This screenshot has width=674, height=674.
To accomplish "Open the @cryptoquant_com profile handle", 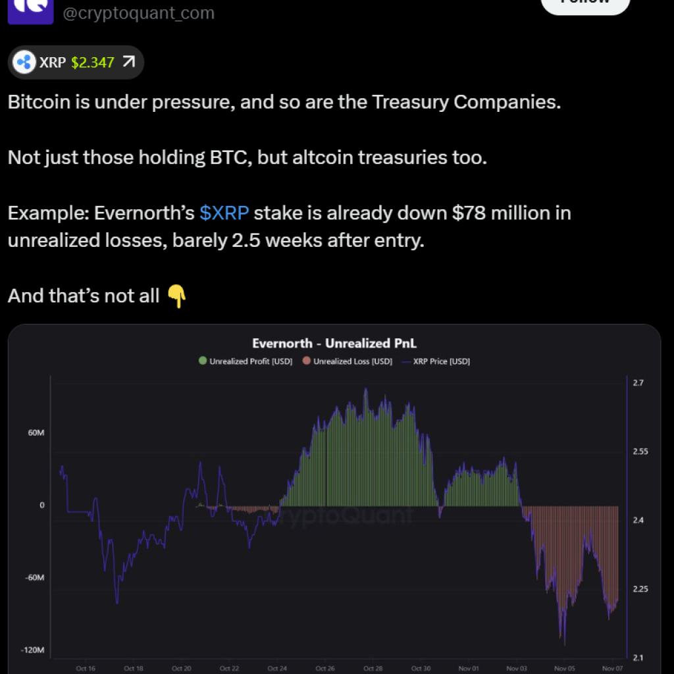I will click(x=138, y=13).
